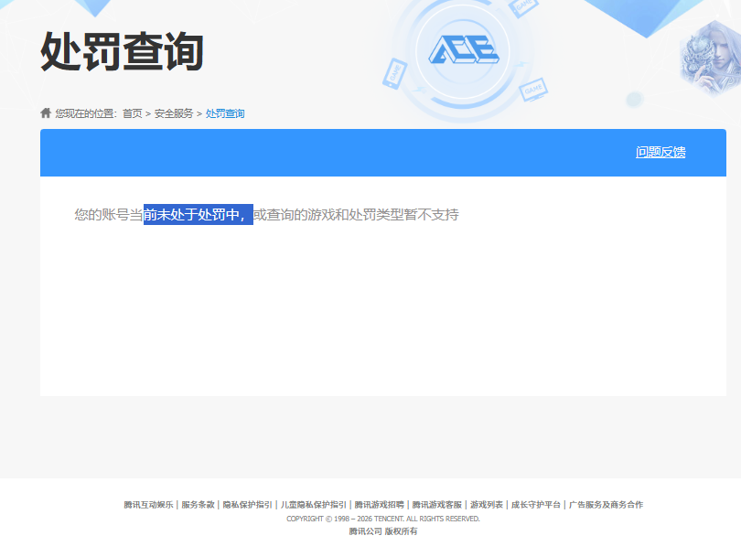
Task: Open 腾讯游戏客服 in the footer
Action: 437,505
